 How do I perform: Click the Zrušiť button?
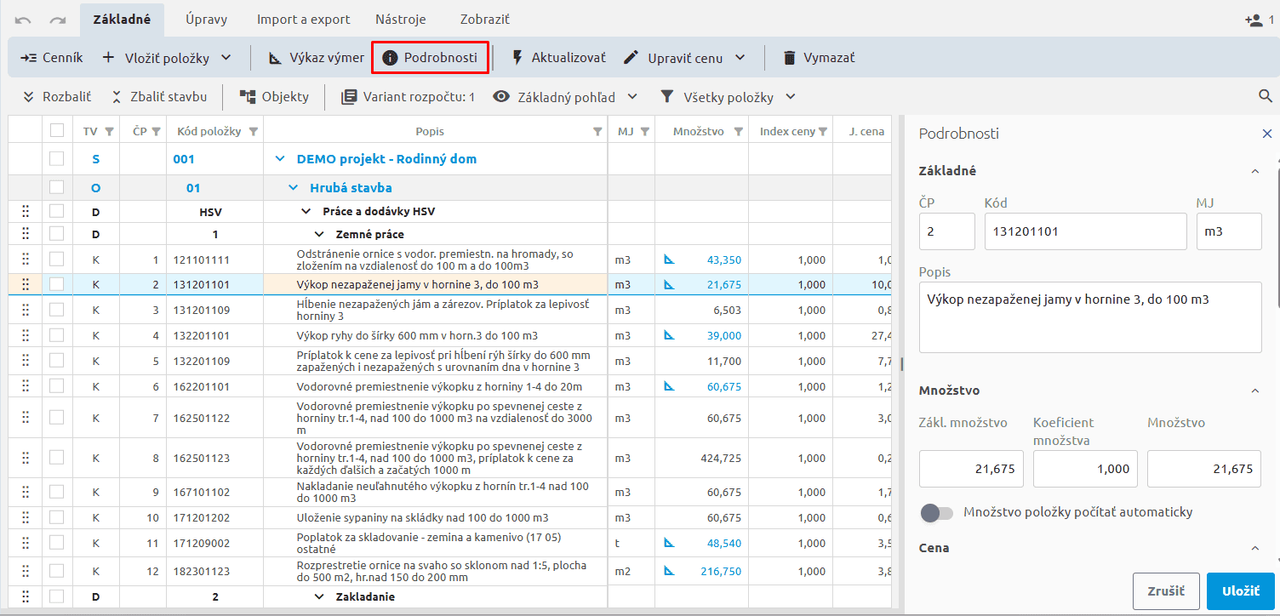(1166, 591)
